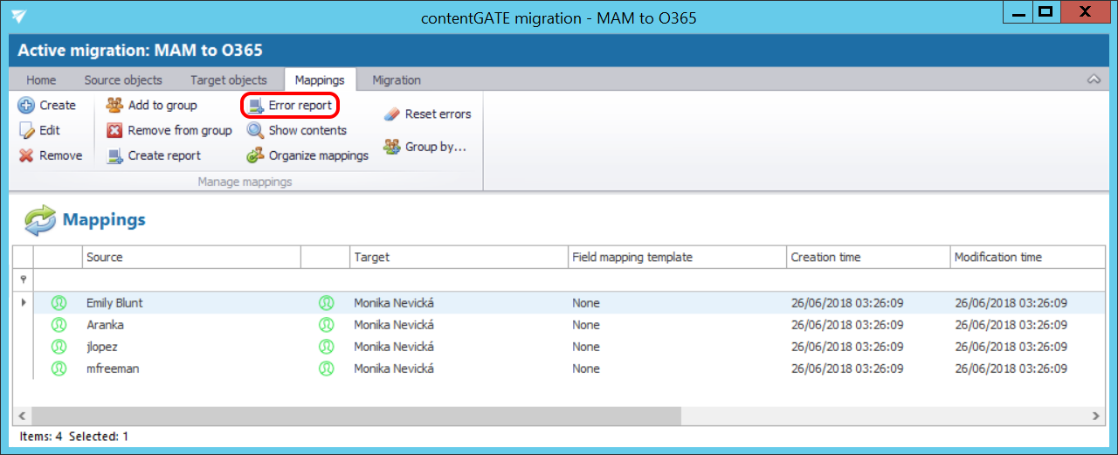Click the red Remove icon
This screenshot has width=1118, height=455.
[26, 156]
